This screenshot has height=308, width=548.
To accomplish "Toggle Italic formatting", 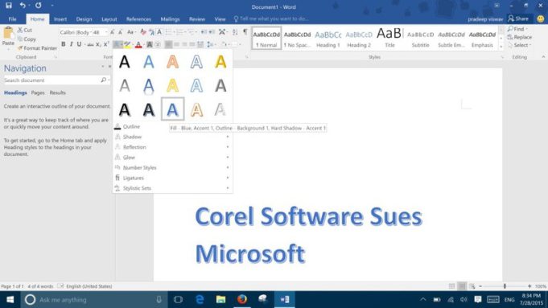I will 72,44.
